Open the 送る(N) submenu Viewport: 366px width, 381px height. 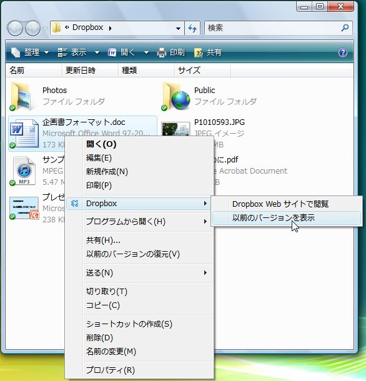pos(140,273)
